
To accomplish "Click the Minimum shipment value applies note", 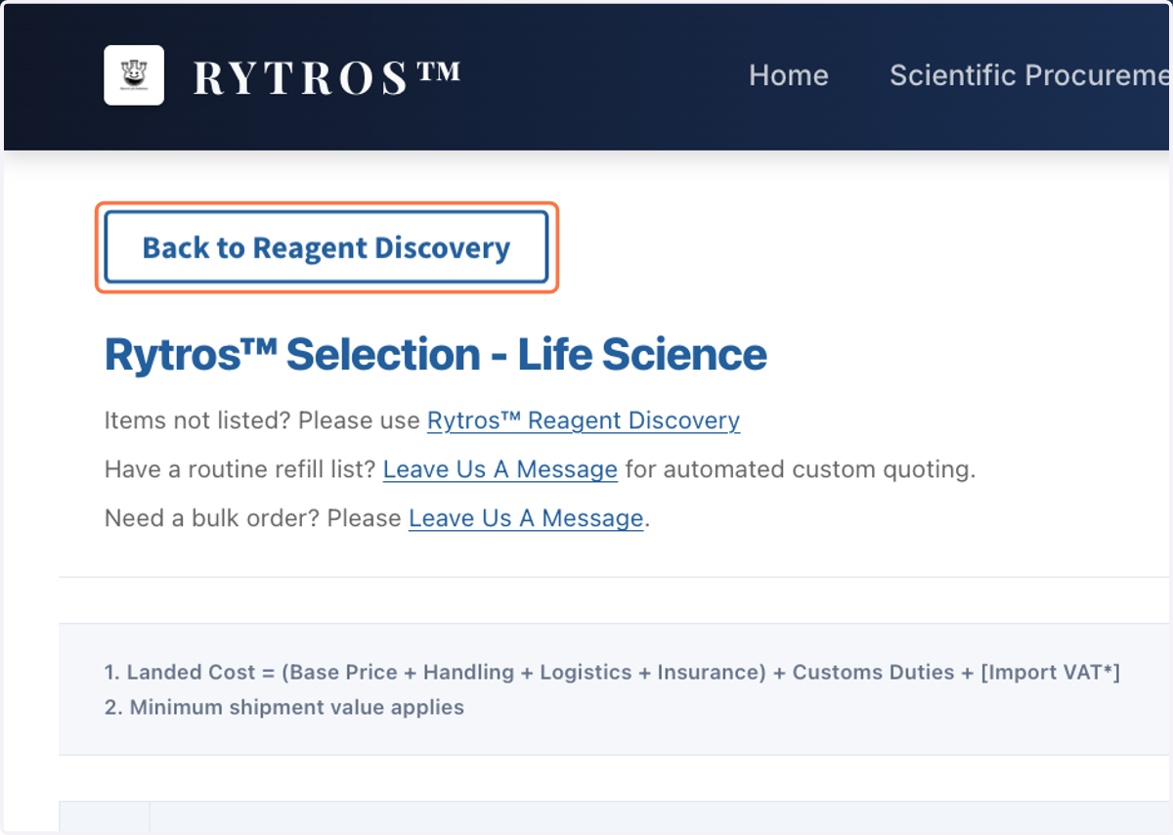I will tap(284, 707).
